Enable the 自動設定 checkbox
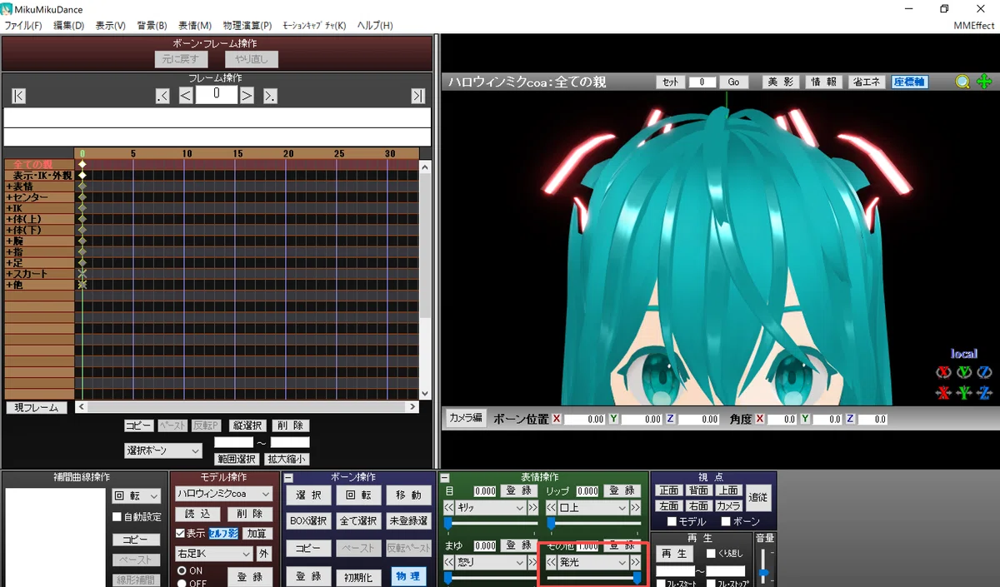The image size is (1000, 587). coord(117,517)
